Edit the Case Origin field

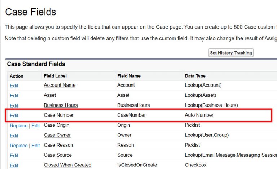coord(36,126)
